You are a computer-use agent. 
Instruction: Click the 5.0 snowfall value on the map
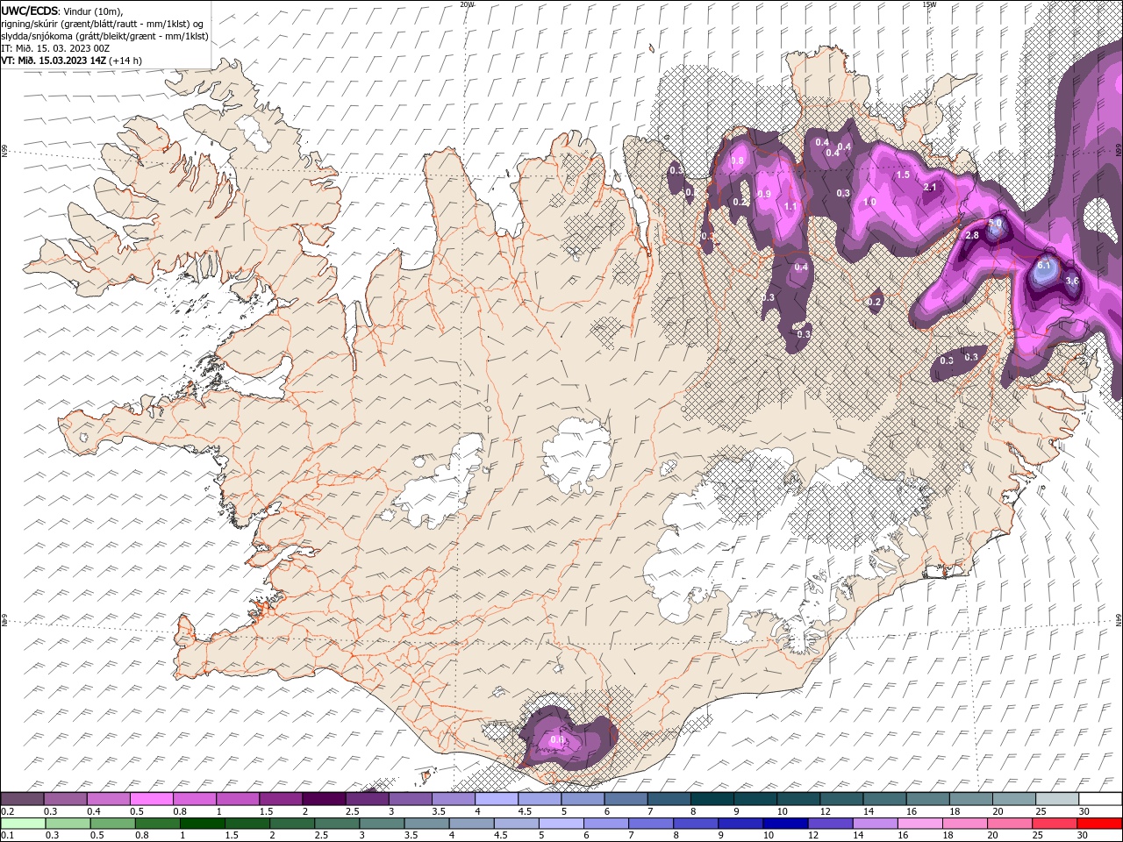tap(995, 224)
